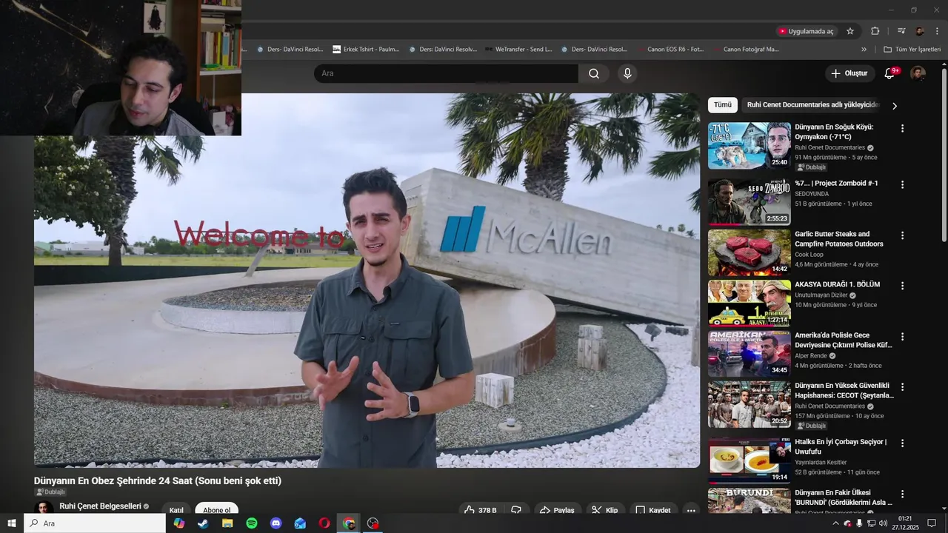Open more options for Alper Rende video
The image size is (948, 533).
pos(902,337)
